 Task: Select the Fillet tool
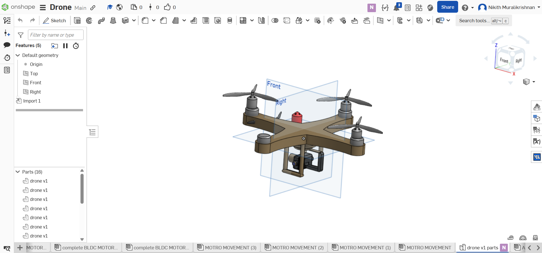point(145,21)
